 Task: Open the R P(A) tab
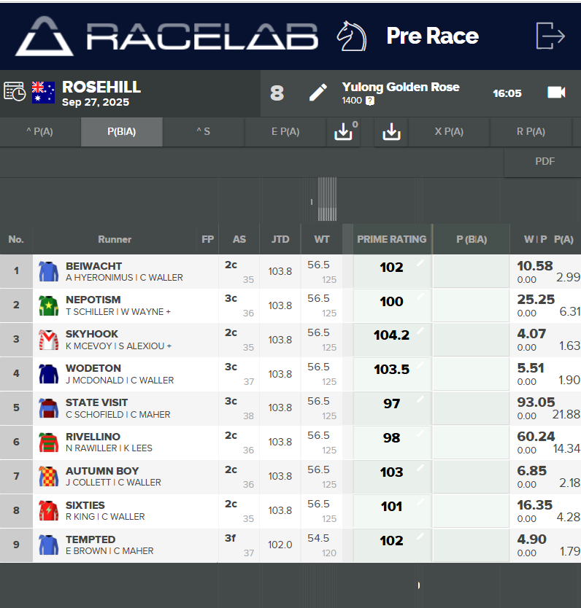531,132
